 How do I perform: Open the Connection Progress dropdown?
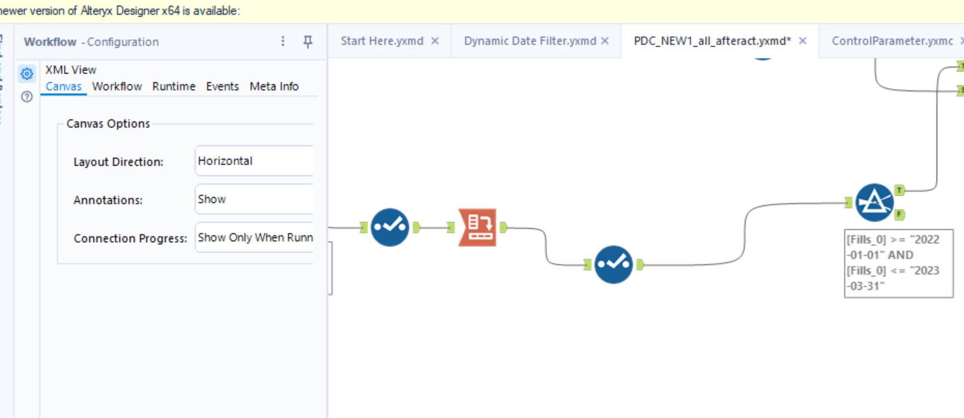pos(253,238)
